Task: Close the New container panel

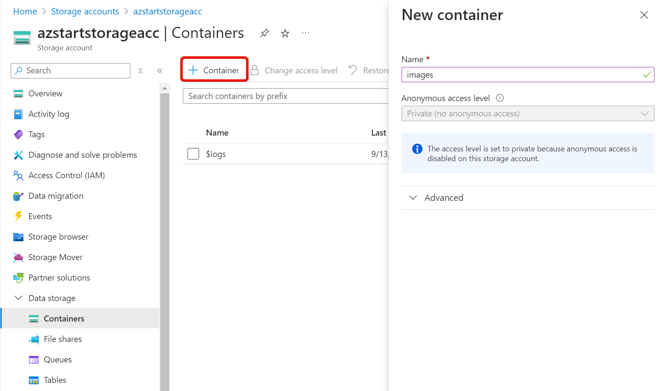Action: click(x=644, y=15)
